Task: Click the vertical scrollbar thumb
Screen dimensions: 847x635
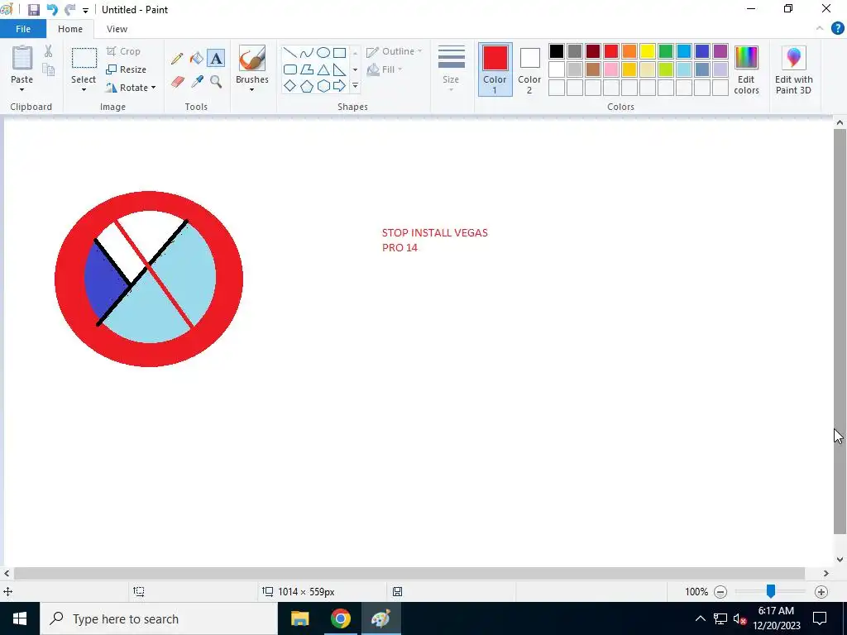Action: (x=840, y=331)
